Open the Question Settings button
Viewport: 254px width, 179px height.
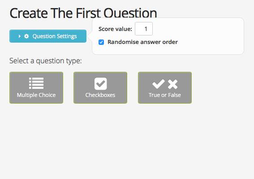[48, 36]
